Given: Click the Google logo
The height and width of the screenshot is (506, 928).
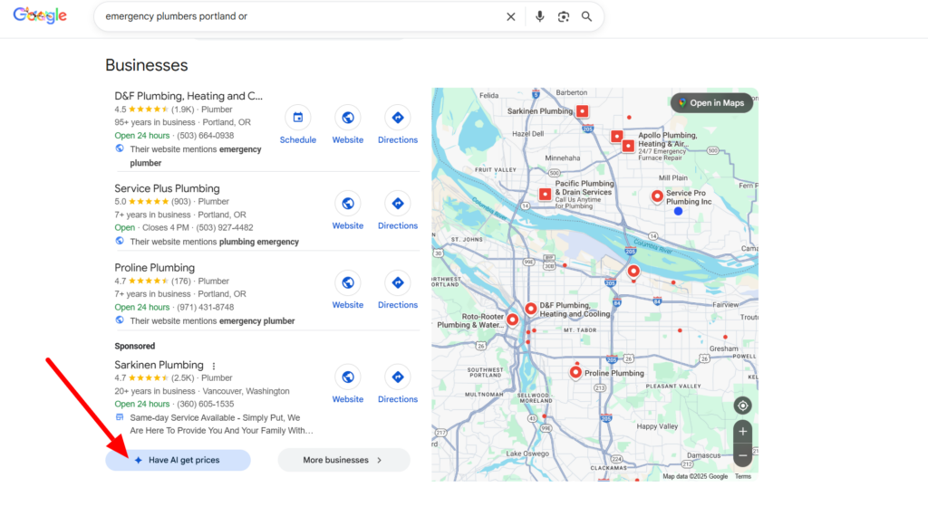Looking at the screenshot, I should coord(40,15).
